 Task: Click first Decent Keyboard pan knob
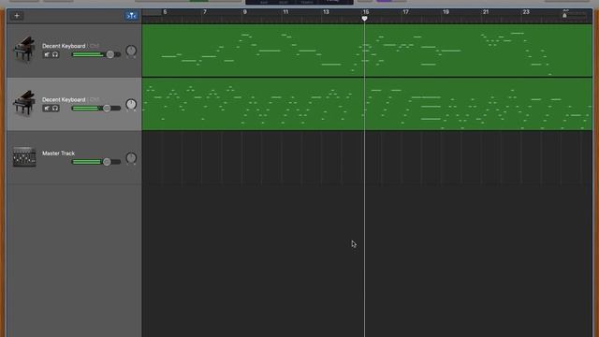pyautogui.click(x=131, y=51)
